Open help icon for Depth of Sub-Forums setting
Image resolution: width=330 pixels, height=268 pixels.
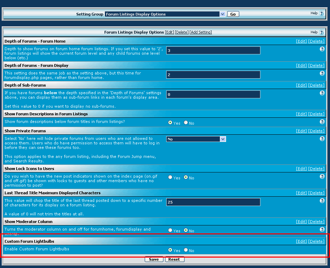[x=322, y=93]
